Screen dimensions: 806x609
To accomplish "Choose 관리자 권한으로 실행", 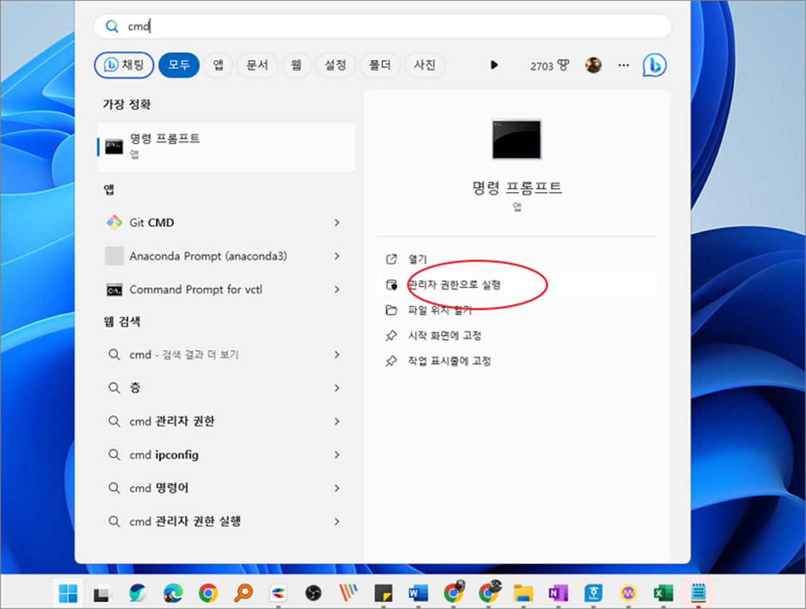I will point(517,284).
